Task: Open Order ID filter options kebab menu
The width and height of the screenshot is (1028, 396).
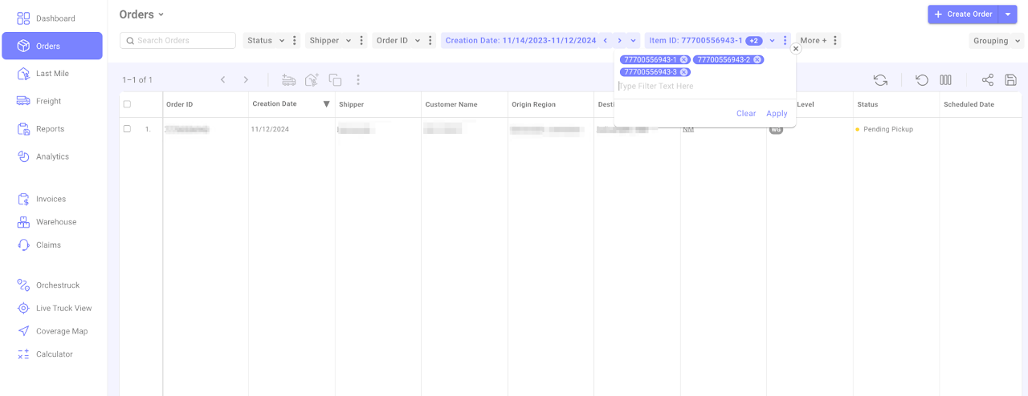Action: click(430, 40)
